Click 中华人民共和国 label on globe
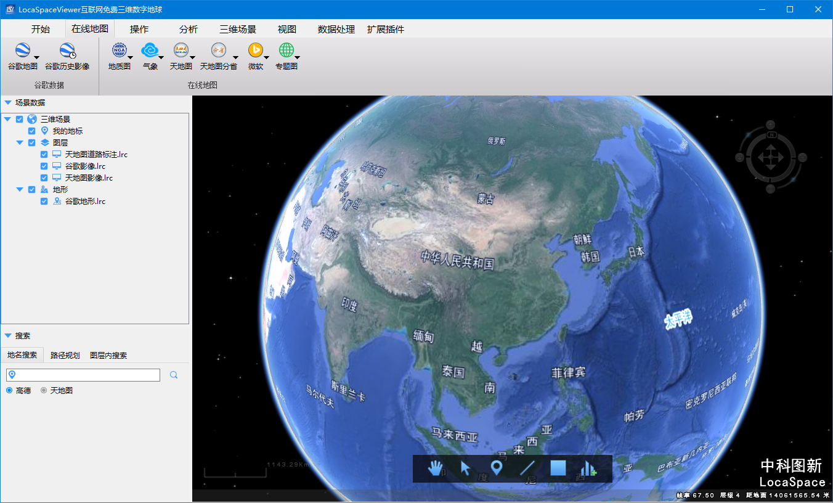 pyautogui.click(x=457, y=260)
